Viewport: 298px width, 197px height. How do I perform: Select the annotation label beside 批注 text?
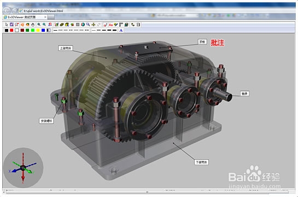point(202,42)
